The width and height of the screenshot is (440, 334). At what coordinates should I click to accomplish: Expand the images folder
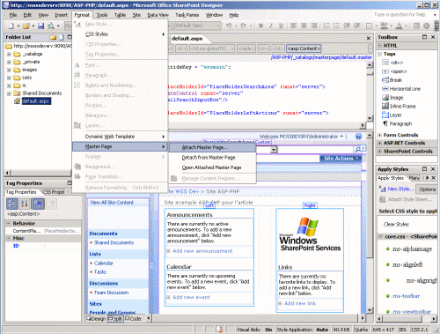click(x=9, y=70)
